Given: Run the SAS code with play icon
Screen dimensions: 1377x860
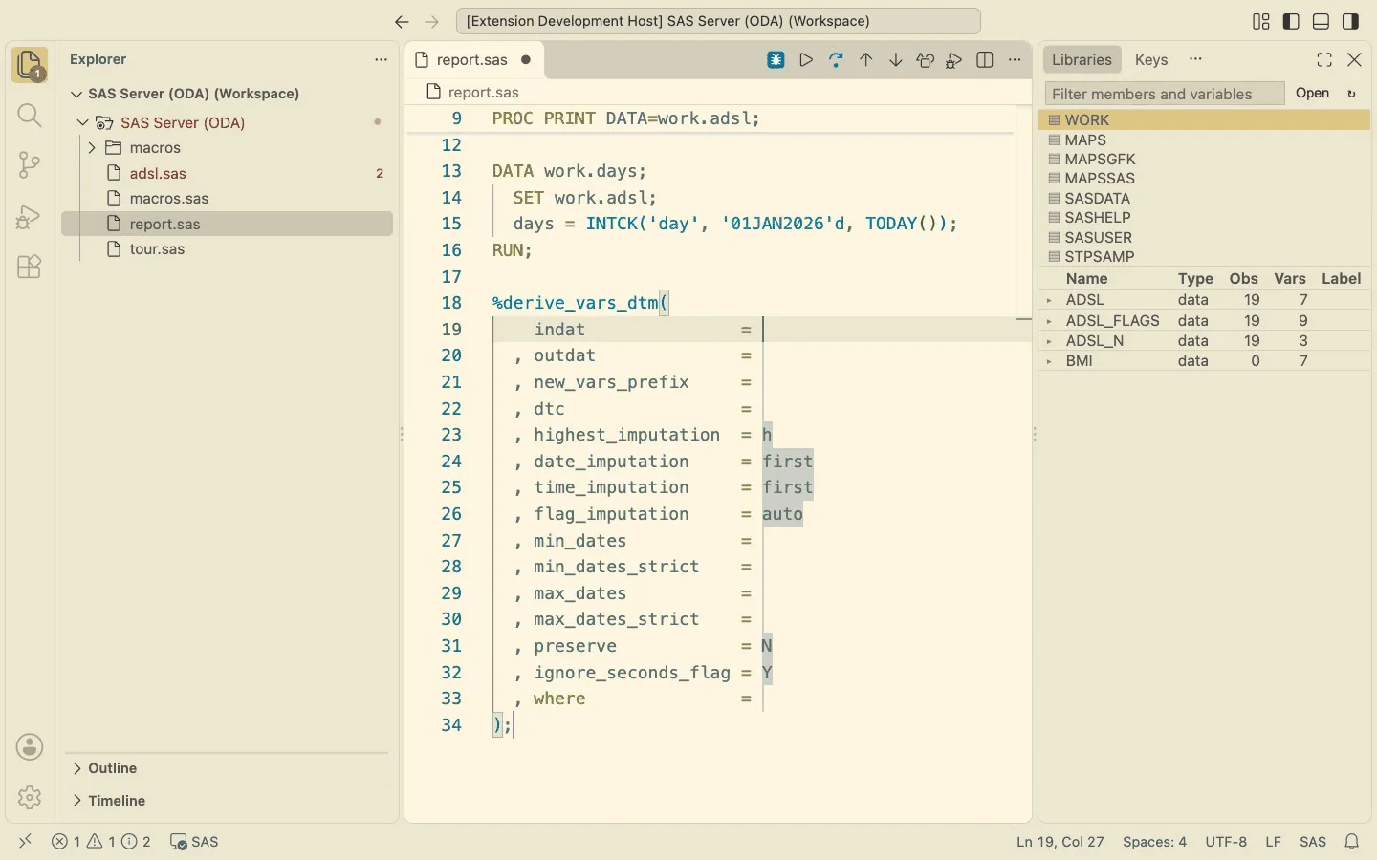Looking at the screenshot, I should coord(806,60).
